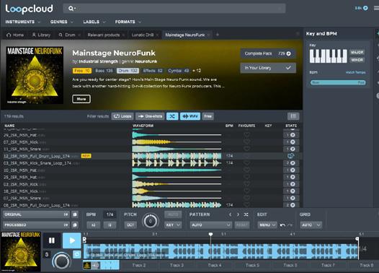This screenshot has width=379, height=273.
Task: Open the Lunatic Drill tab
Action: tap(143, 35)
